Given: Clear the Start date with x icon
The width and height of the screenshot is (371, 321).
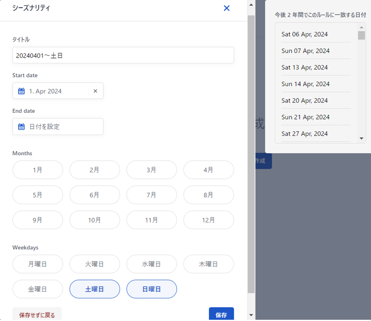Looking at the screenshot, I should (95, 91).
